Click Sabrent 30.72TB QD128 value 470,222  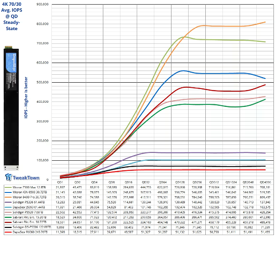pos(180,222)
